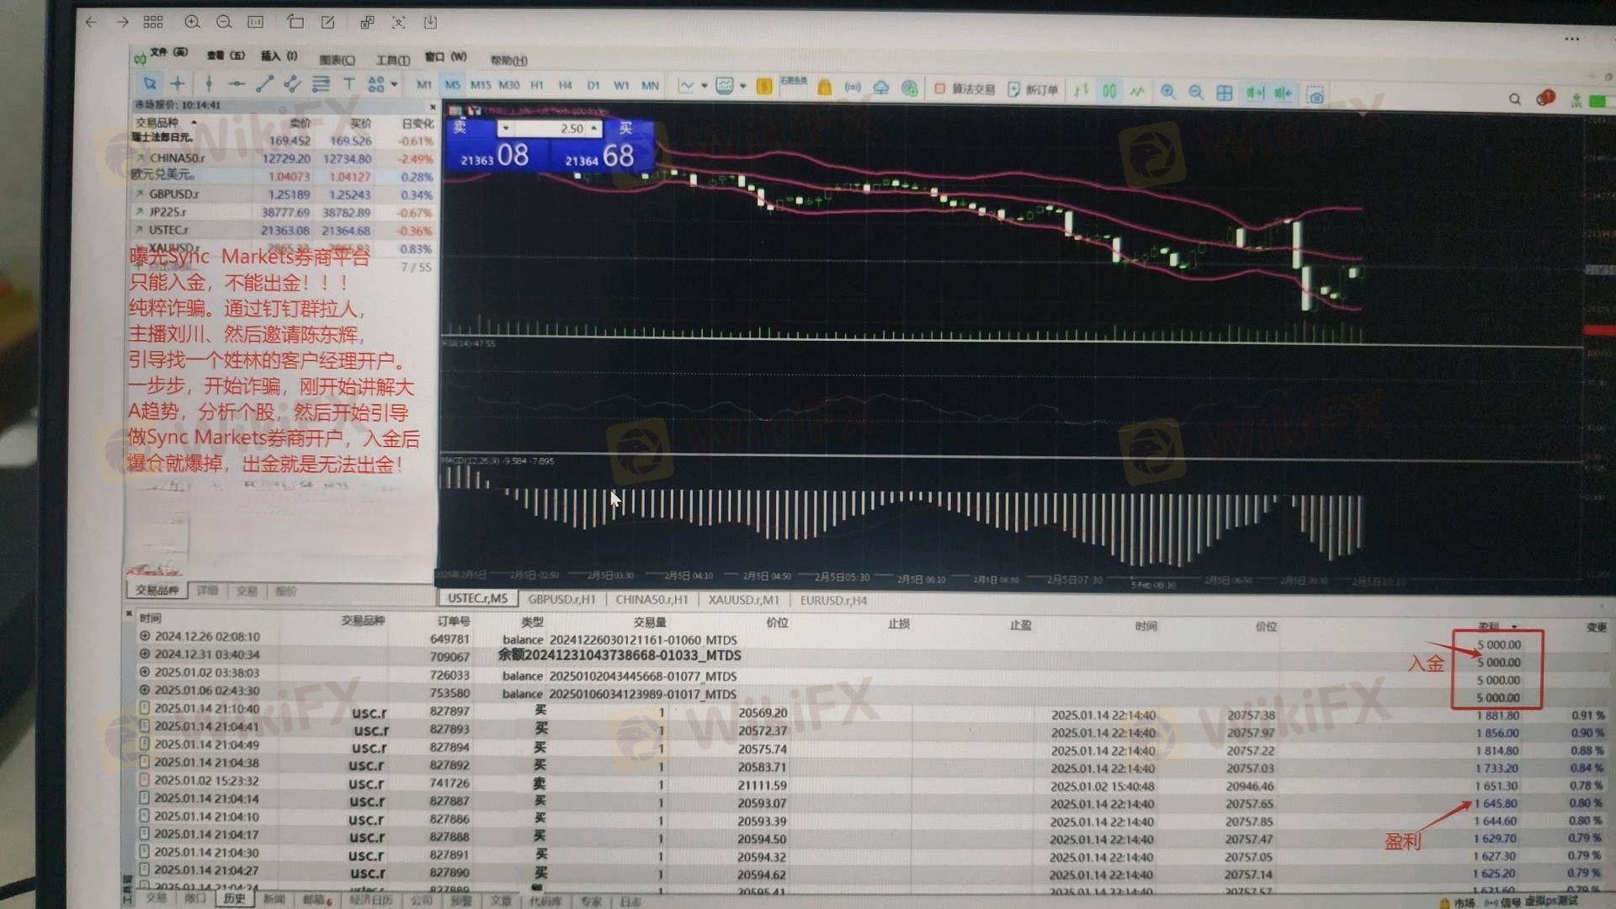Screen dimensions: 1616x909
Task: Select the trendline drawing tool
Action: (264, 84)
